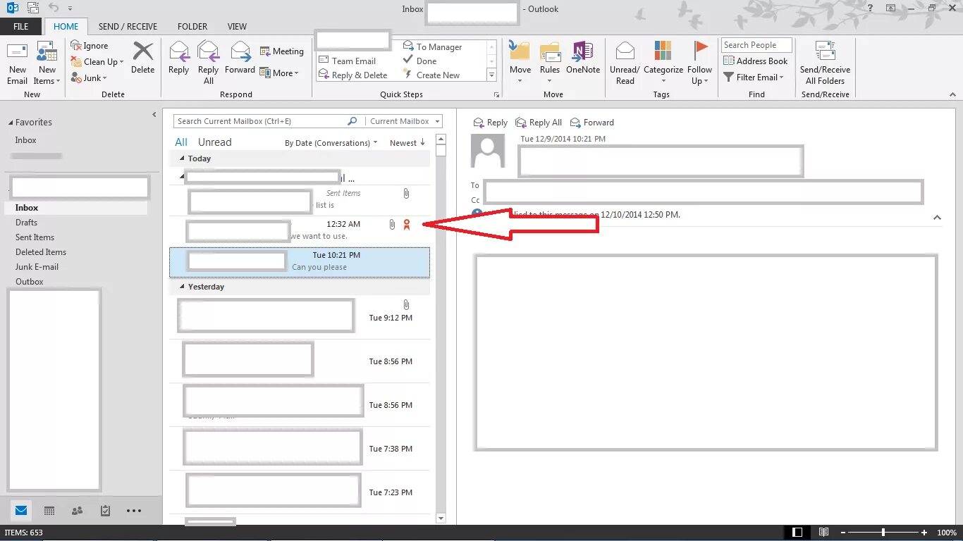This screenshot has height=541, width=963.
Task: Open the FILE tab
Action: click(x=21, y=27)
